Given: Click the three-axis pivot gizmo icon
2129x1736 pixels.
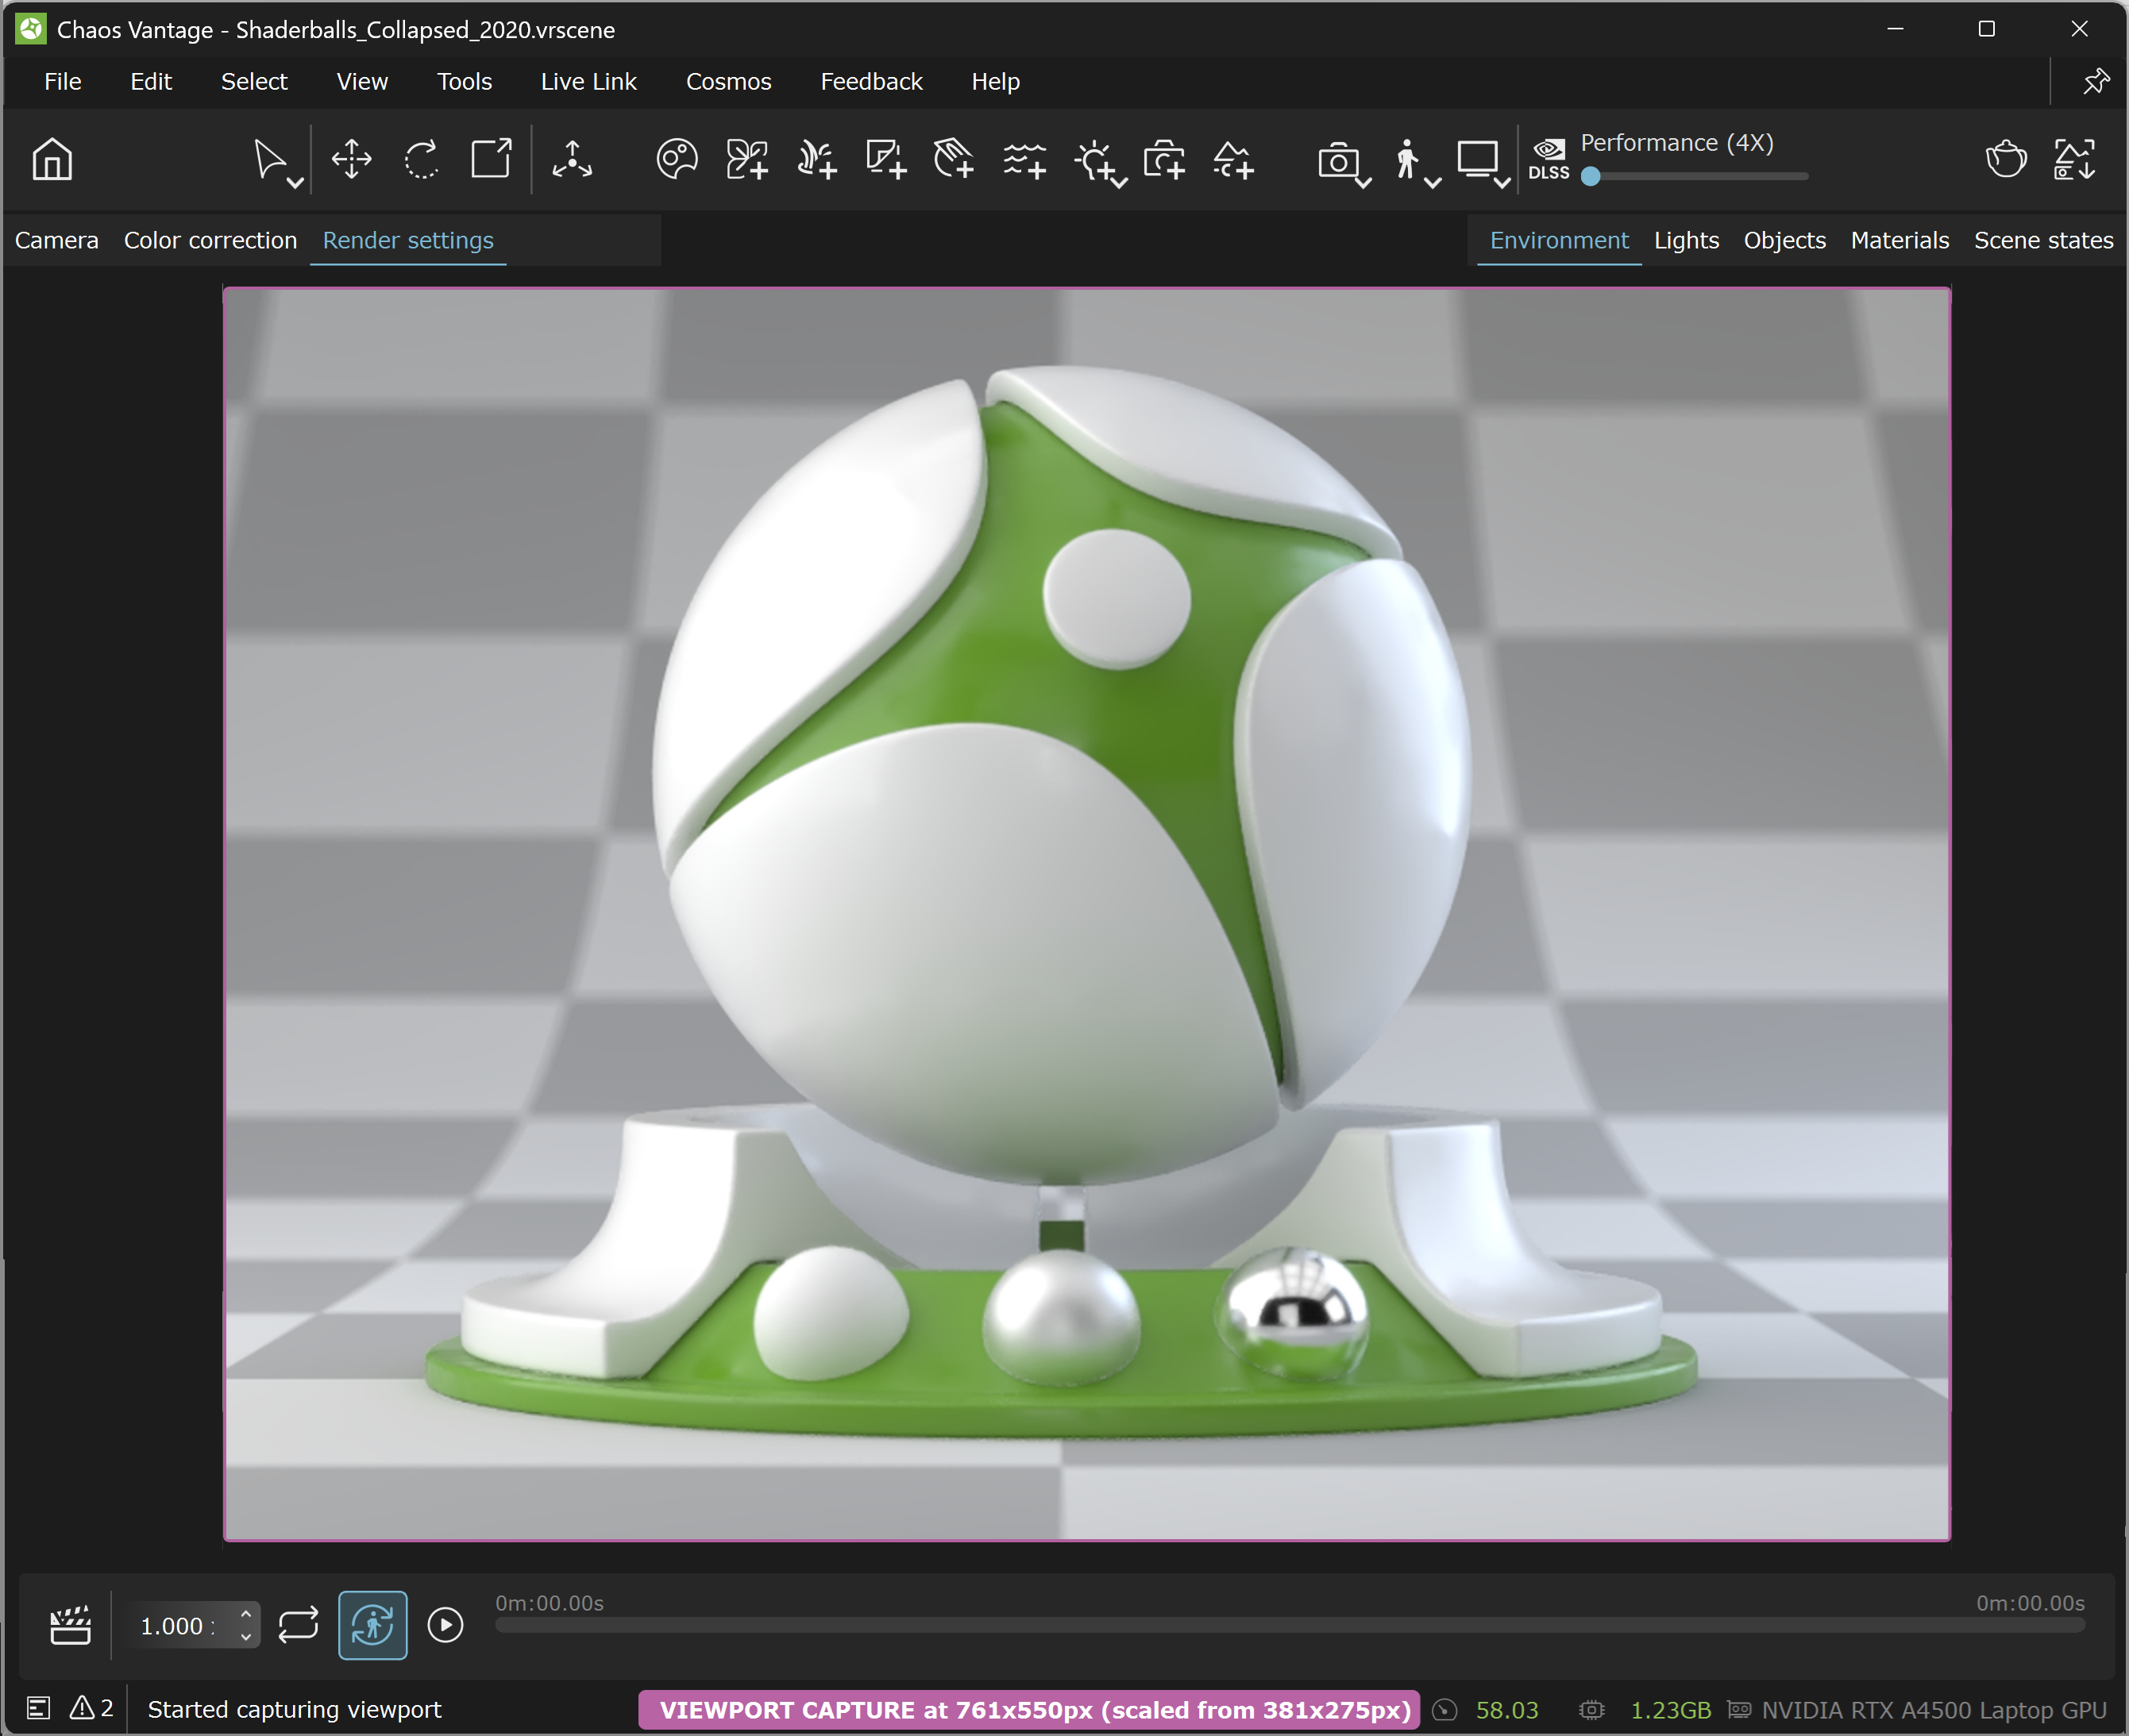Looking at the screenshot, I should (573, 159).
